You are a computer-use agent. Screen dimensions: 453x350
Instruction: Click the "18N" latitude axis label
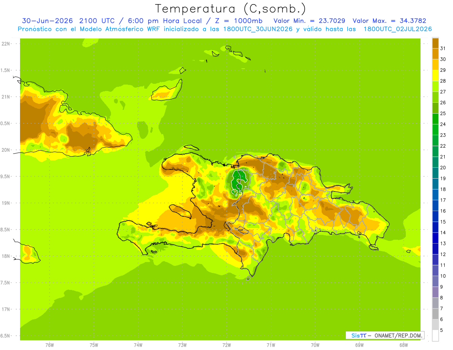[x=6, y=256]
